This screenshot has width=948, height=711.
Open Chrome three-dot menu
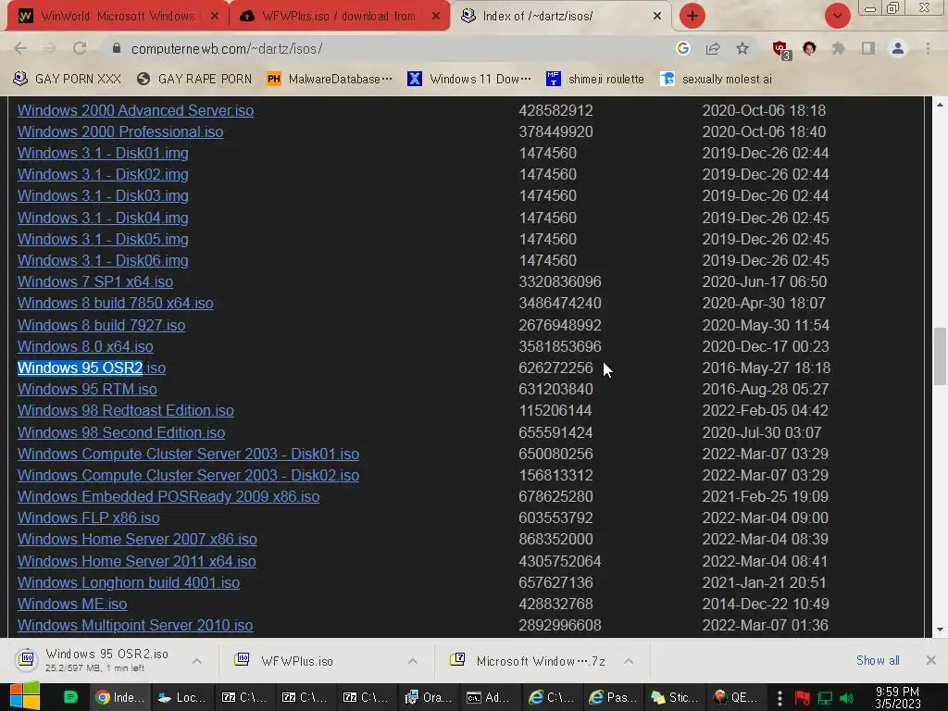(x=928, y=48)
